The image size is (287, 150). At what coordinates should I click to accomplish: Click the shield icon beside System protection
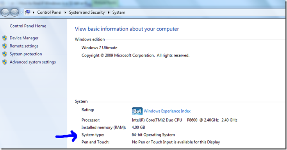(5, 54)
